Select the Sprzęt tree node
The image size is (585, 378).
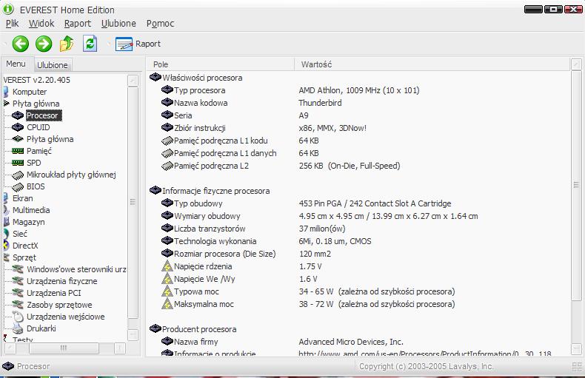tap(24, 257)
